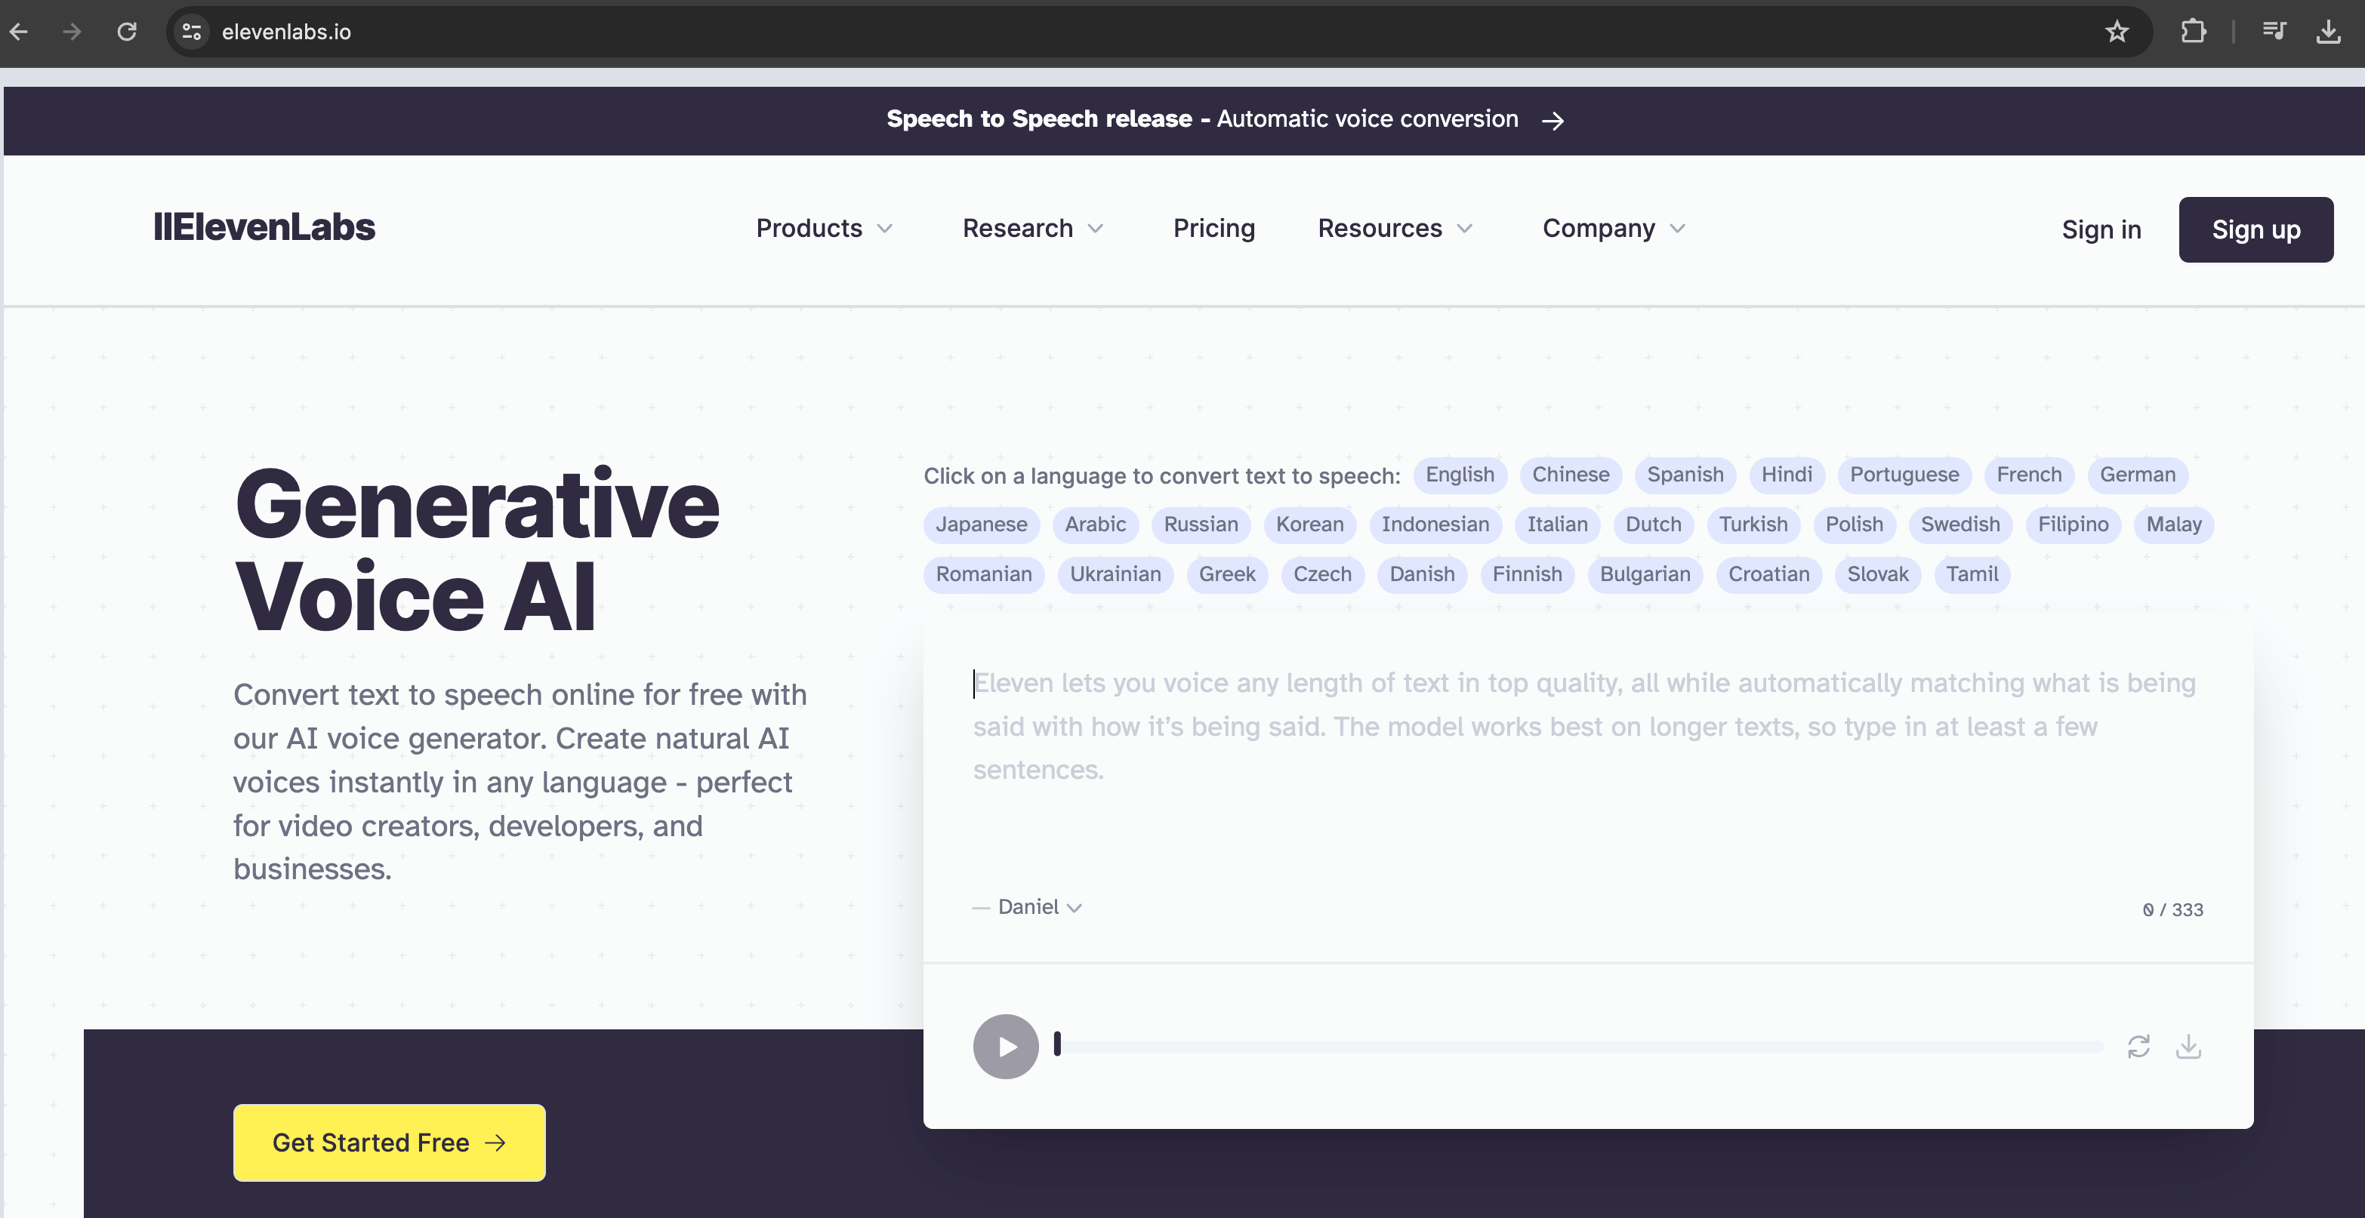Expand the Resources menu
The width and height of the screenshot is (2365, 1218).
point(1395,228)
